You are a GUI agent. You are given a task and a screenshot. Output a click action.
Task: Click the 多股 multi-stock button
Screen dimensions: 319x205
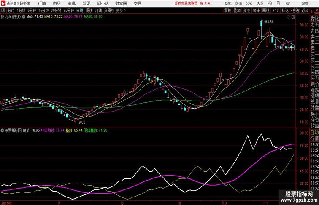point(246,11)
